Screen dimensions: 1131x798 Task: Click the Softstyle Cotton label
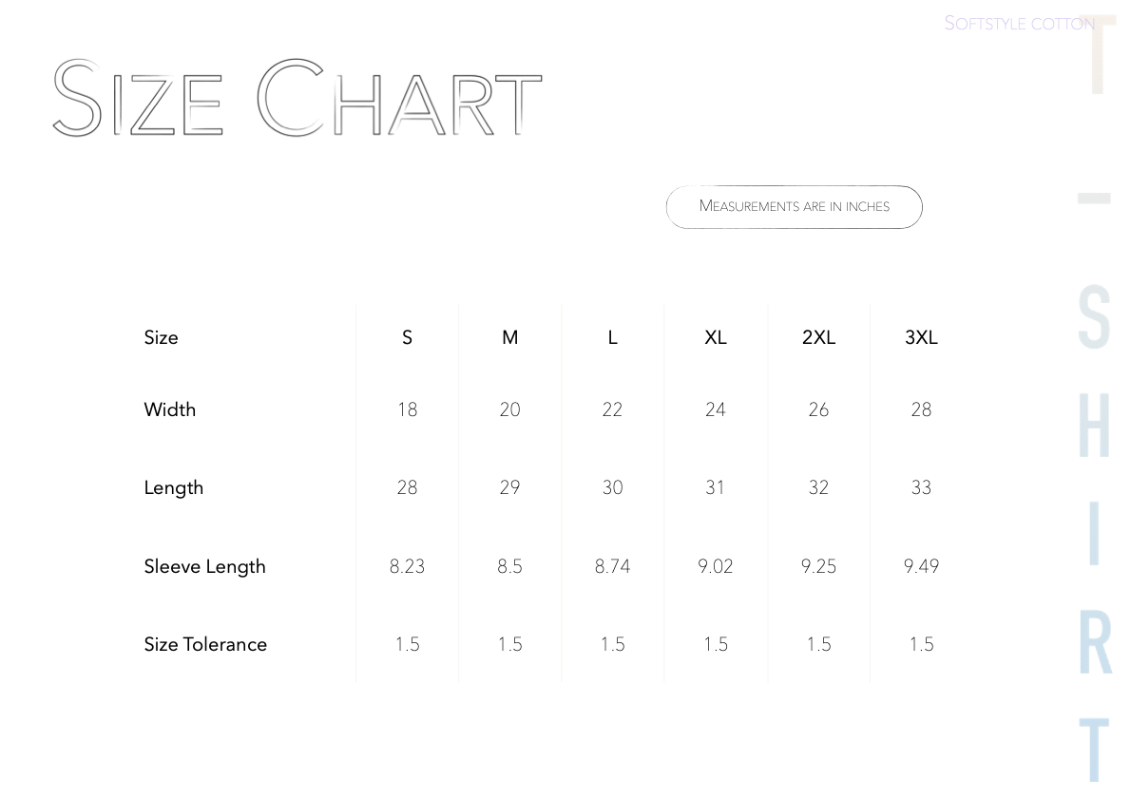click(x=1019, y=23)
